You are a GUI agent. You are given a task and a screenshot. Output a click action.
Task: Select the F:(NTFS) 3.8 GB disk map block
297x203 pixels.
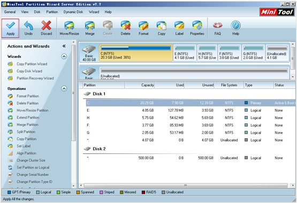point(229,53)
